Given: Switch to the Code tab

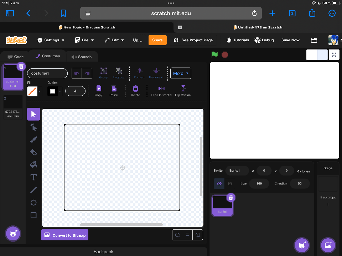Looking at the screenshot, I should point(15,57).
